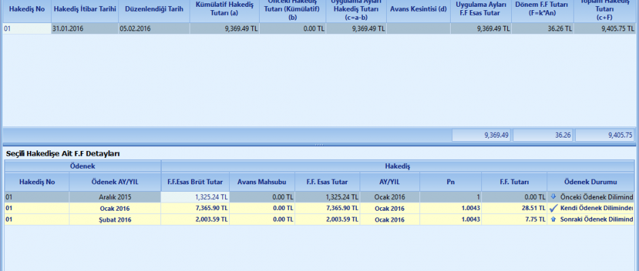
Task: Select the 31.01.2016 date cell
Action: [84, 29]
